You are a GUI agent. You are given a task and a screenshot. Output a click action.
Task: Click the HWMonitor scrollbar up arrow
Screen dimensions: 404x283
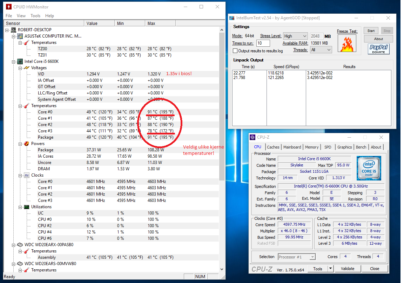(222, 30)
